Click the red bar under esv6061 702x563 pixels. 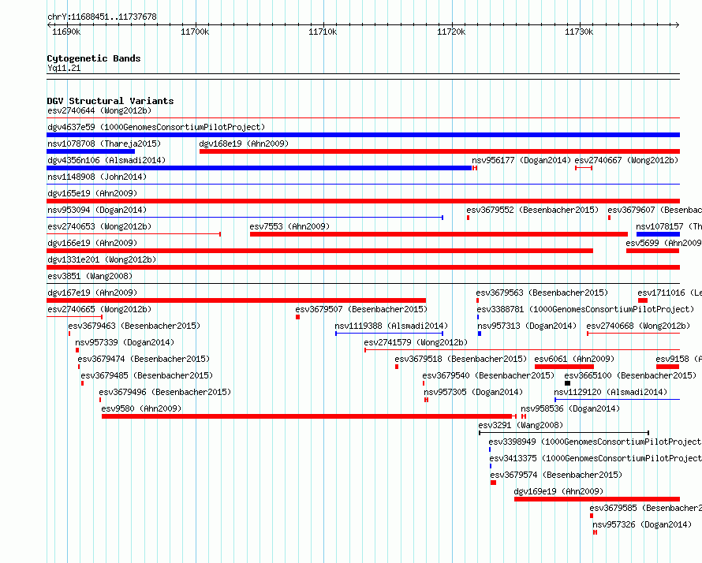tap(564, 367)
